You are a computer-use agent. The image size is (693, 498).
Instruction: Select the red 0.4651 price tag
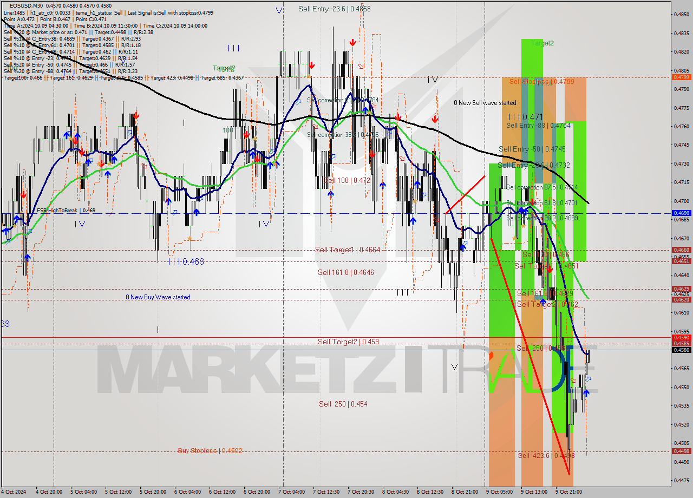(x=681, y=261)
